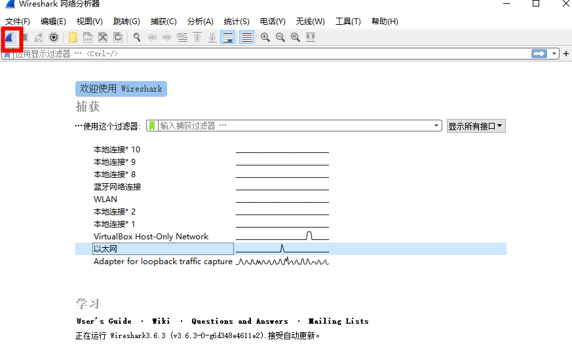Screen dimensions: 572x359
Task: Select the 本地连接* 8 interface
Action: [115, 175]
